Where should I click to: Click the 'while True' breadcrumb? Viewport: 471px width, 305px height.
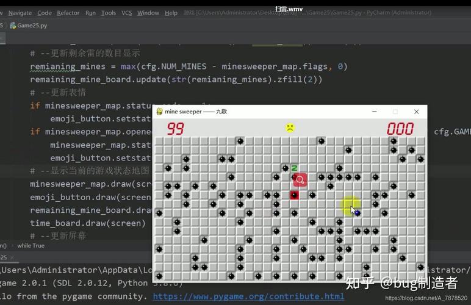click(x=31, y=246)
